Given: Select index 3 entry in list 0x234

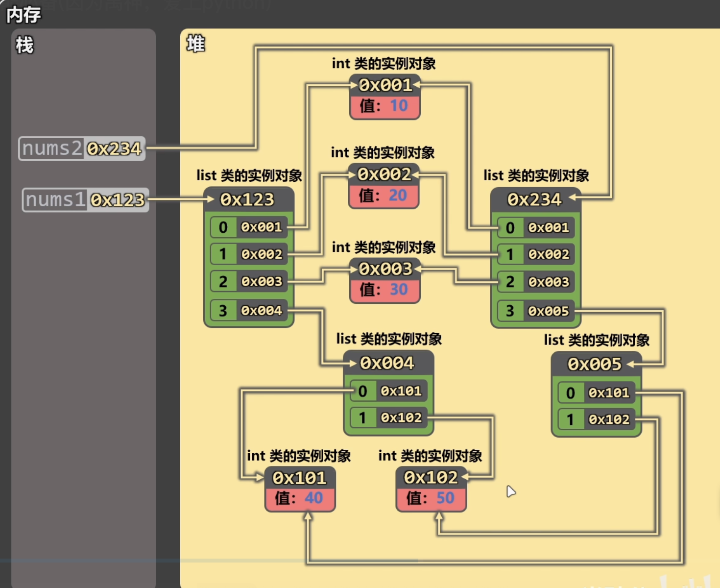Looking at the screenshot, I should click(536, 311).
